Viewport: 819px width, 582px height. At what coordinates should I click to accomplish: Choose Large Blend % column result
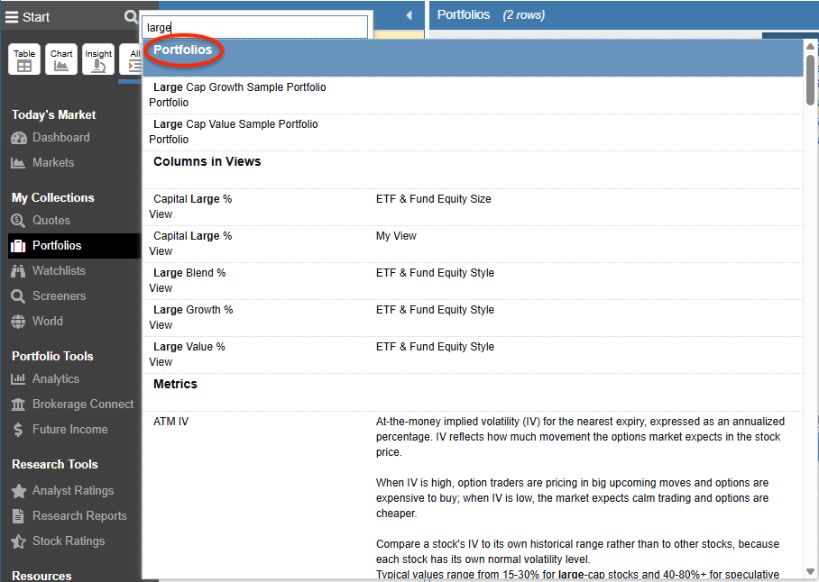(473, 280)
